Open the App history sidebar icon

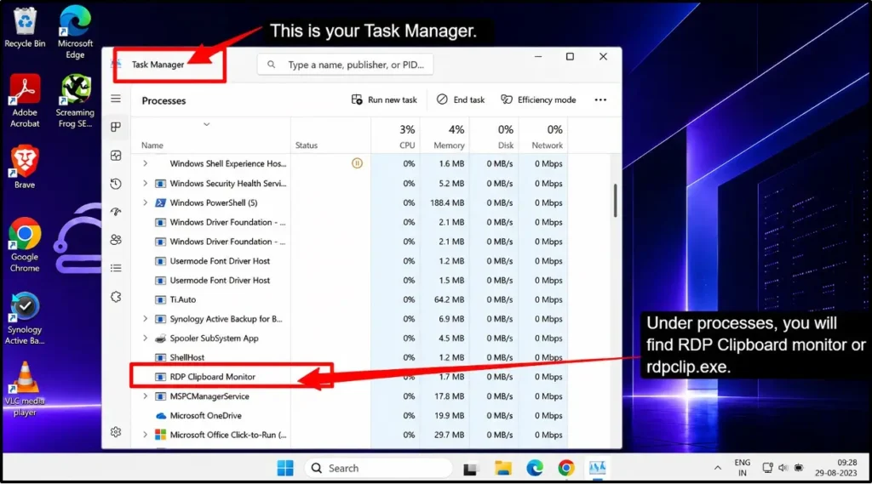[x=116, y=184]
